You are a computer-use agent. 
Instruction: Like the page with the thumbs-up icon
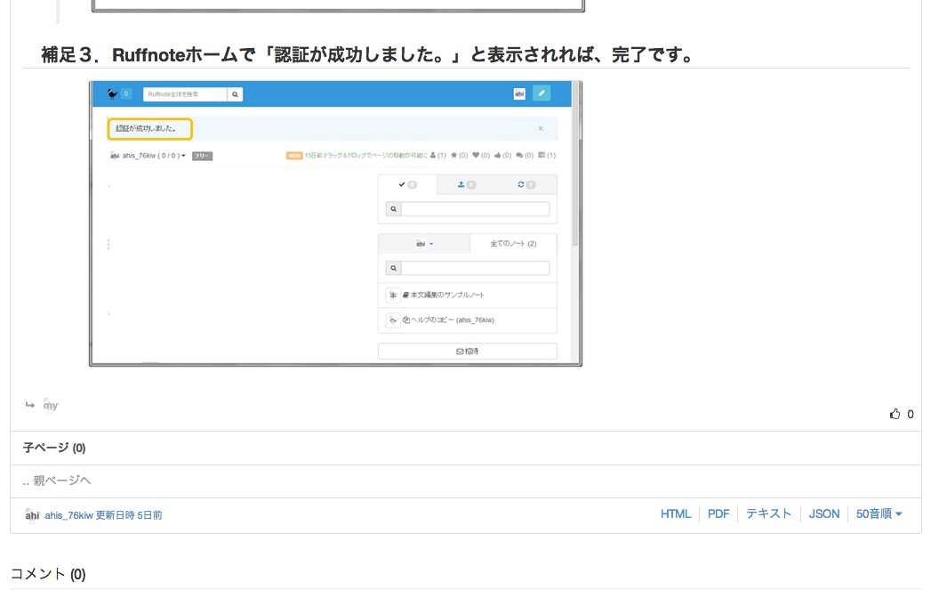coord(895,414)
